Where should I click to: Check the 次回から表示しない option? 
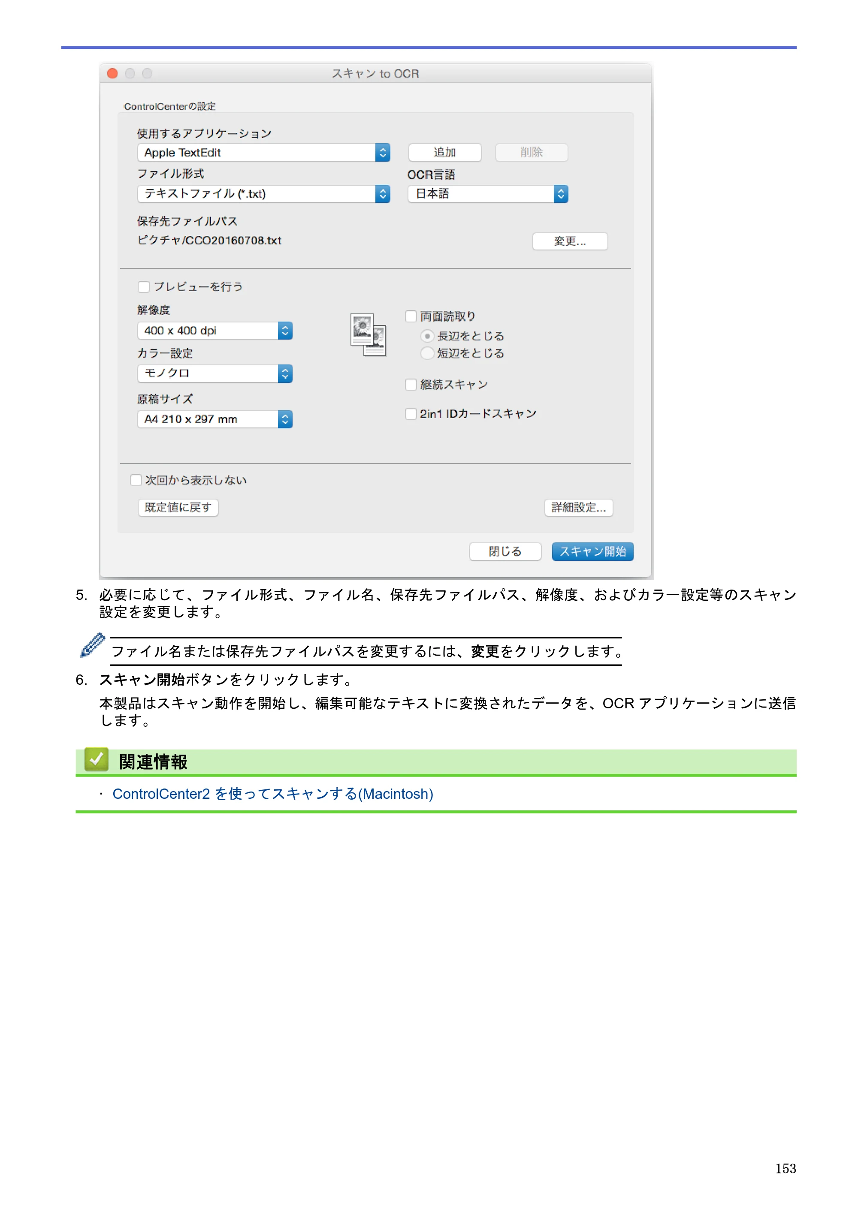136,480
